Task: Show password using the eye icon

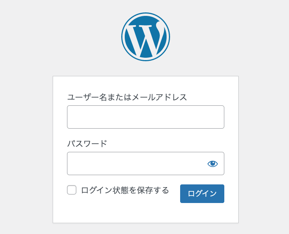Action: tap(213, 163)
